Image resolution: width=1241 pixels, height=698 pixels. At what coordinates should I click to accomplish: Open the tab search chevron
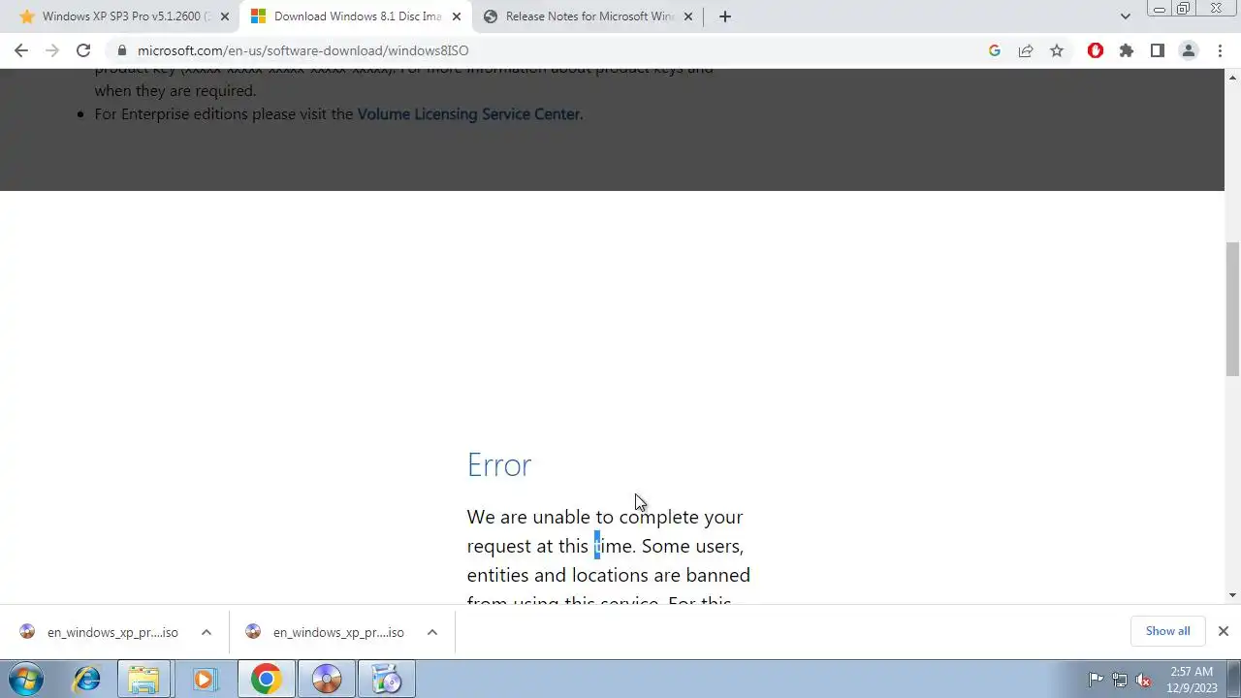pos(1126,16)
